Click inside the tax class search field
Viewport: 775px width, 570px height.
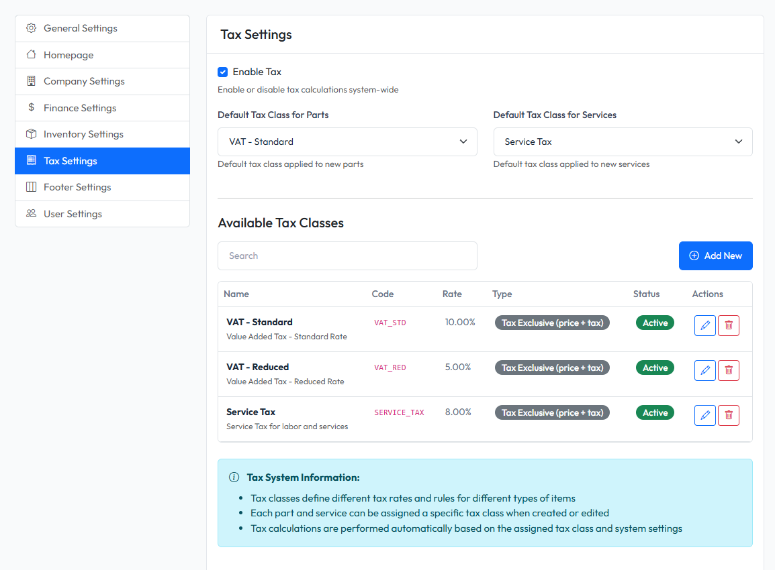point(347,255)
